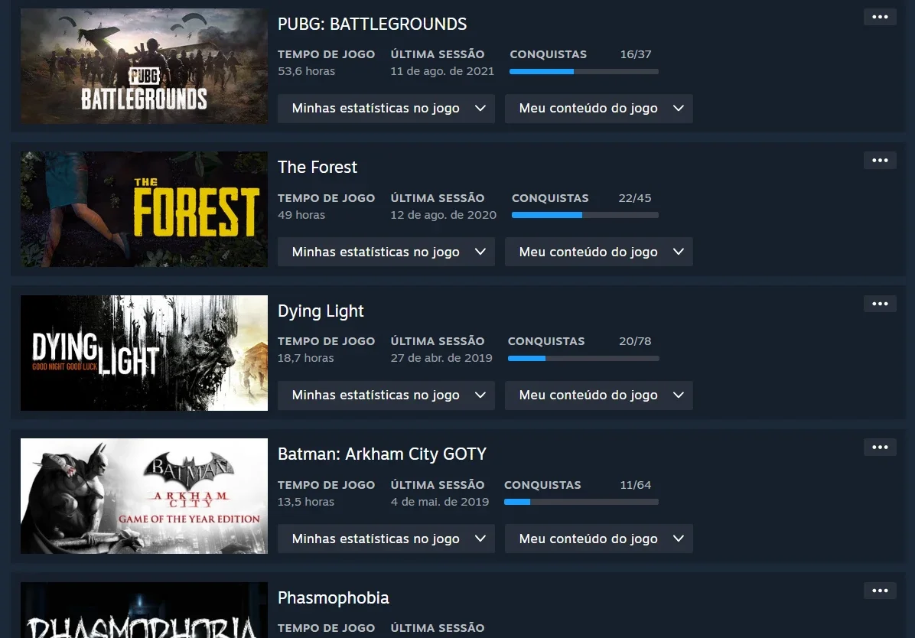Click the Phasmophobia cover image

click(x=144, y=610)
